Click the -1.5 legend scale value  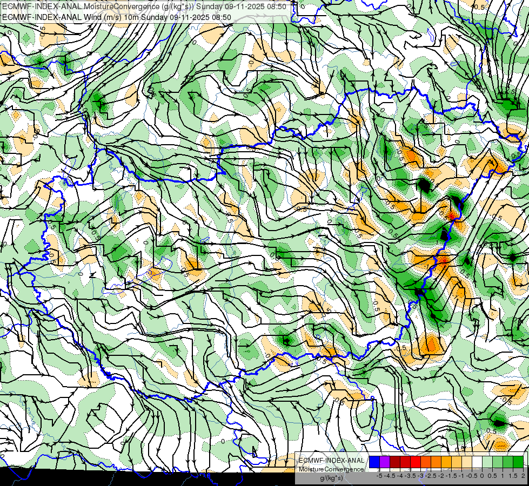pyautogui.click(x=451, y=476)
